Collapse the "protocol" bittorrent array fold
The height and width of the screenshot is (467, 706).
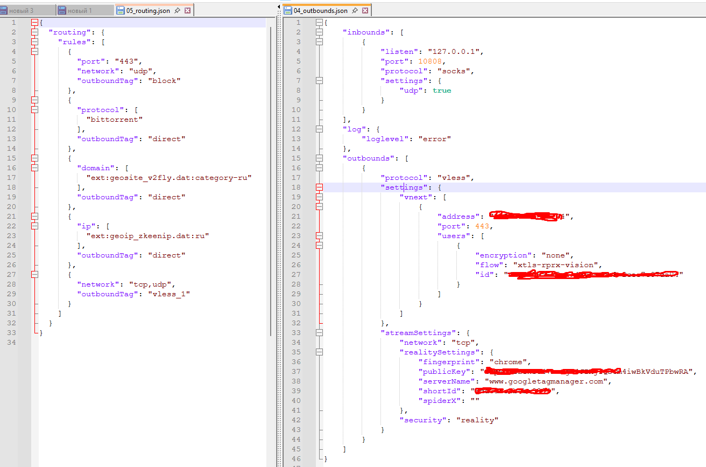34,110
